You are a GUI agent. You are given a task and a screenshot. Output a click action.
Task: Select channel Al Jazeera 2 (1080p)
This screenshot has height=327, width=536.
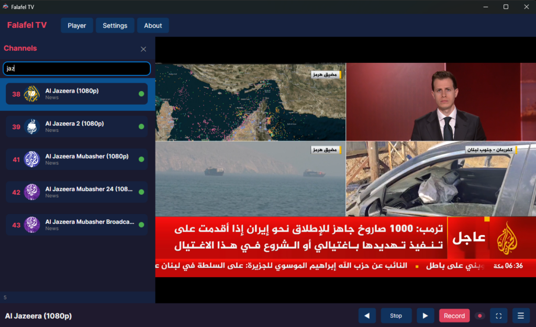pos(76,127)
